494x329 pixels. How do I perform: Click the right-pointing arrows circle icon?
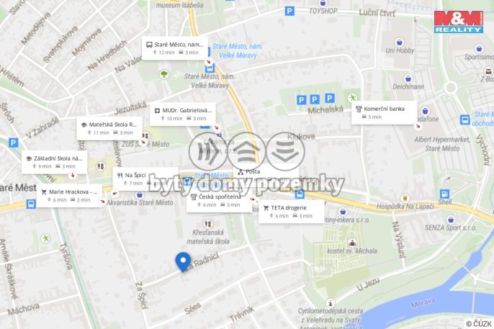pos(208,151)
